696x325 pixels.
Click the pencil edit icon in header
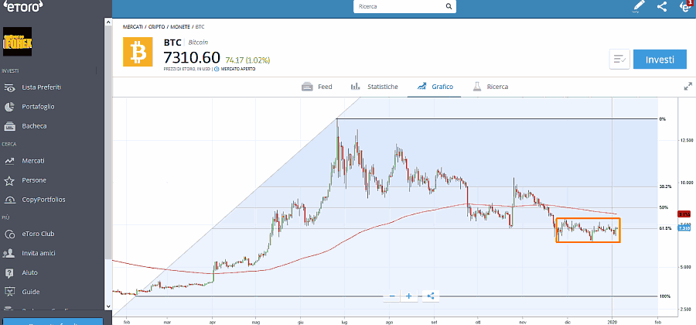pyautogui.click(x=638, y=6)
